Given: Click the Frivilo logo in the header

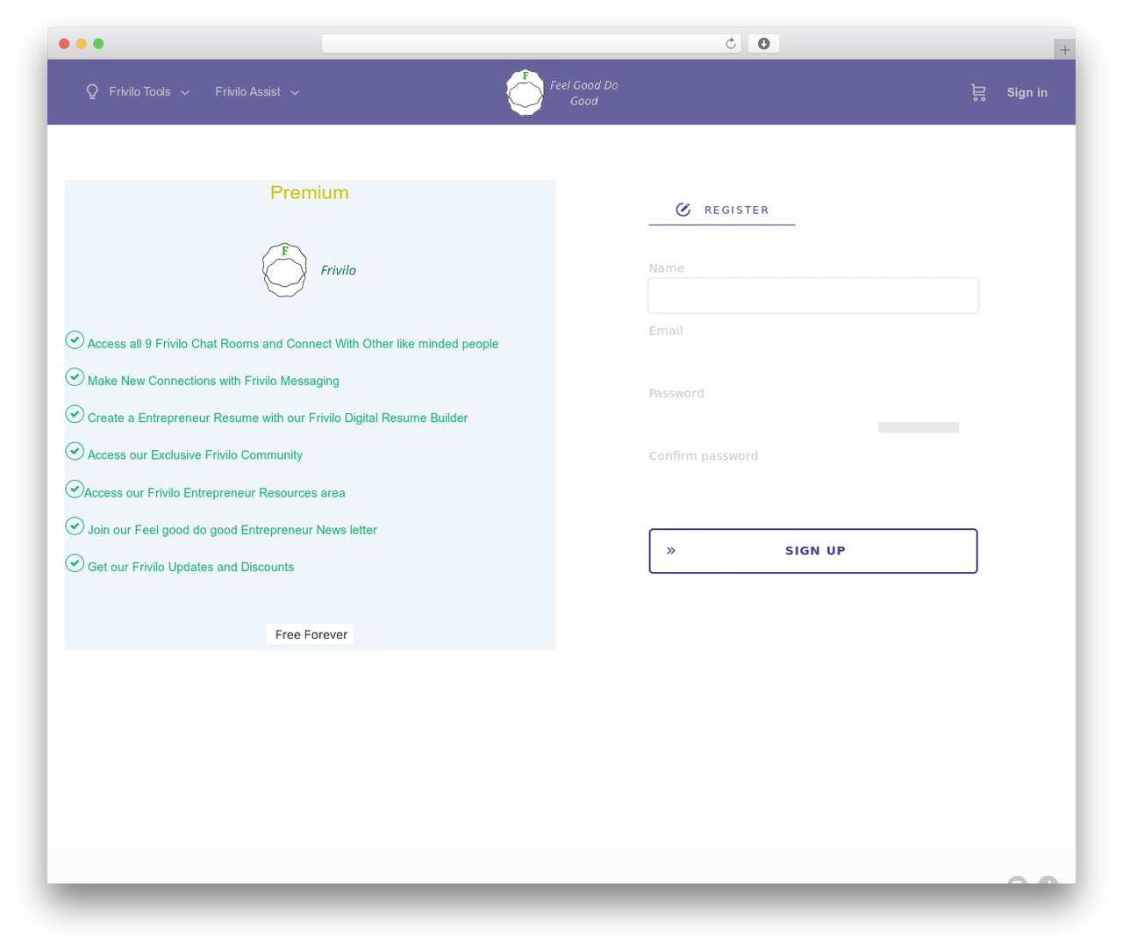Looking at the screenshot, I should (x=526, y=92).
